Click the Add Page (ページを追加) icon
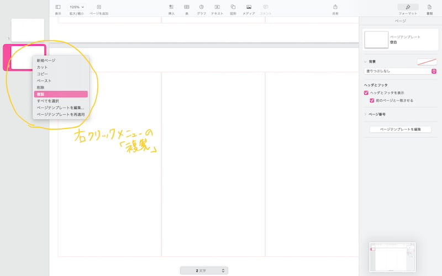The width and height of the screenshot is (442, 276). [99, 7]
